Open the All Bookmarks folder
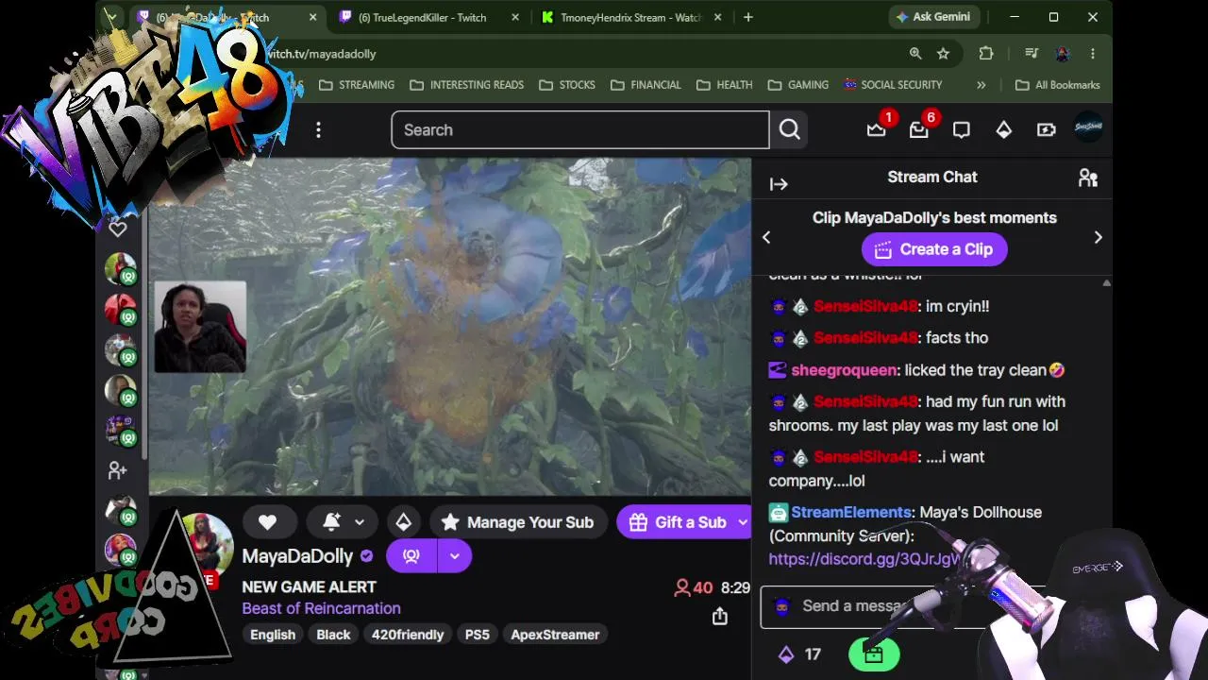The image size is (1208, 680). tap(1057, 85)
